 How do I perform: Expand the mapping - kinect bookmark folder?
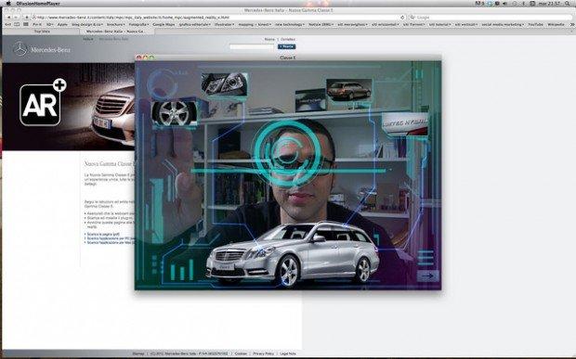click(255, 24)
